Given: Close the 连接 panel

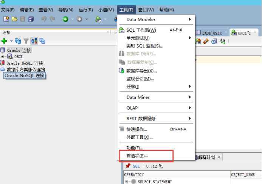Looking at the screenshot, I should click(x=108, y=32).
